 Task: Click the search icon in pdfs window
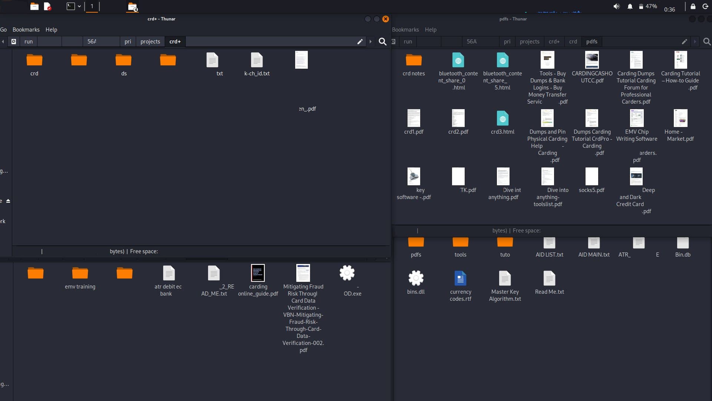(707, 42)
